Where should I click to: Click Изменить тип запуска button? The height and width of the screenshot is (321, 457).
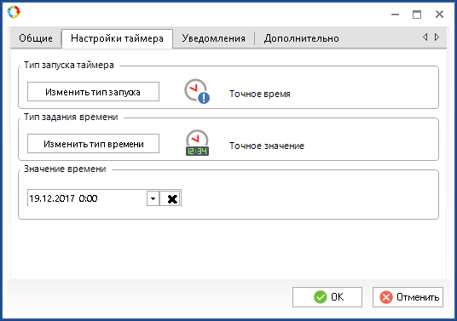pyautogui.click(x=93, y=92)
